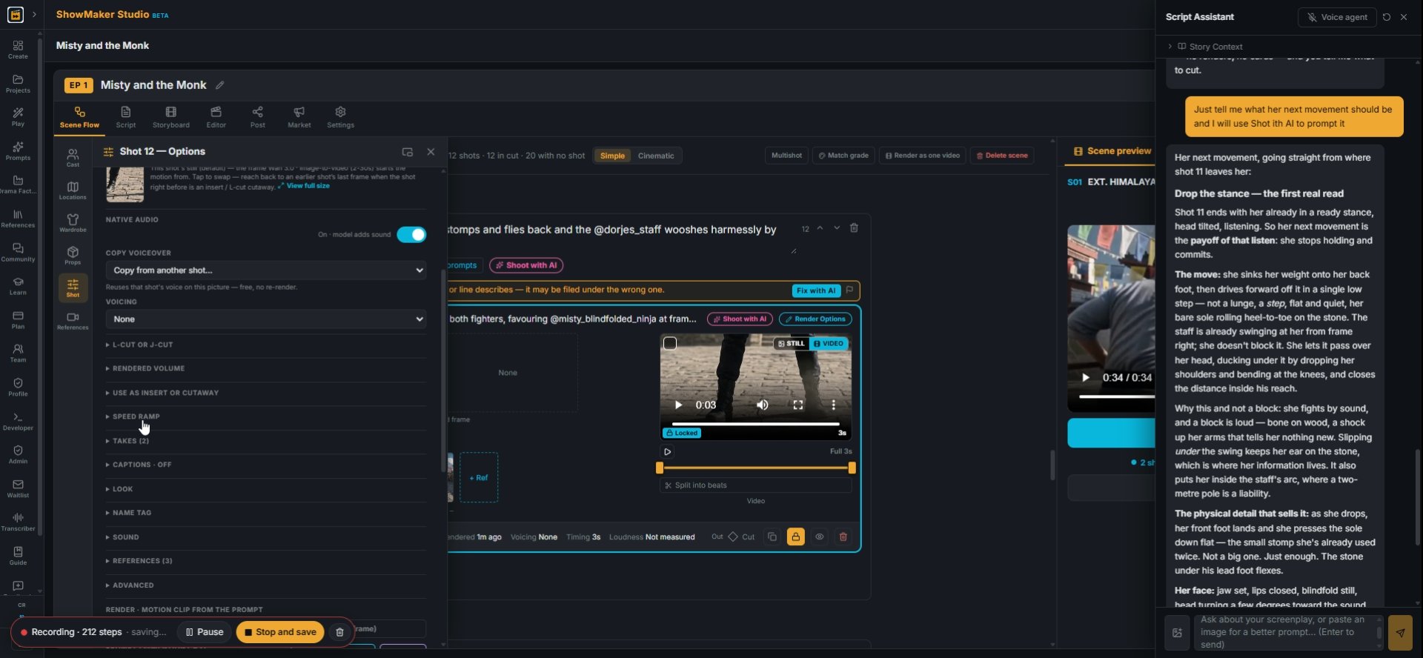Switch shot media to VIDEO
Viewport: 1423px width, 658px height.
pyautogui.click(x=829, y=344)
